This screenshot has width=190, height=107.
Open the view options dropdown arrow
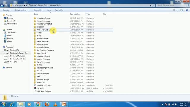(x=177, y=10)
